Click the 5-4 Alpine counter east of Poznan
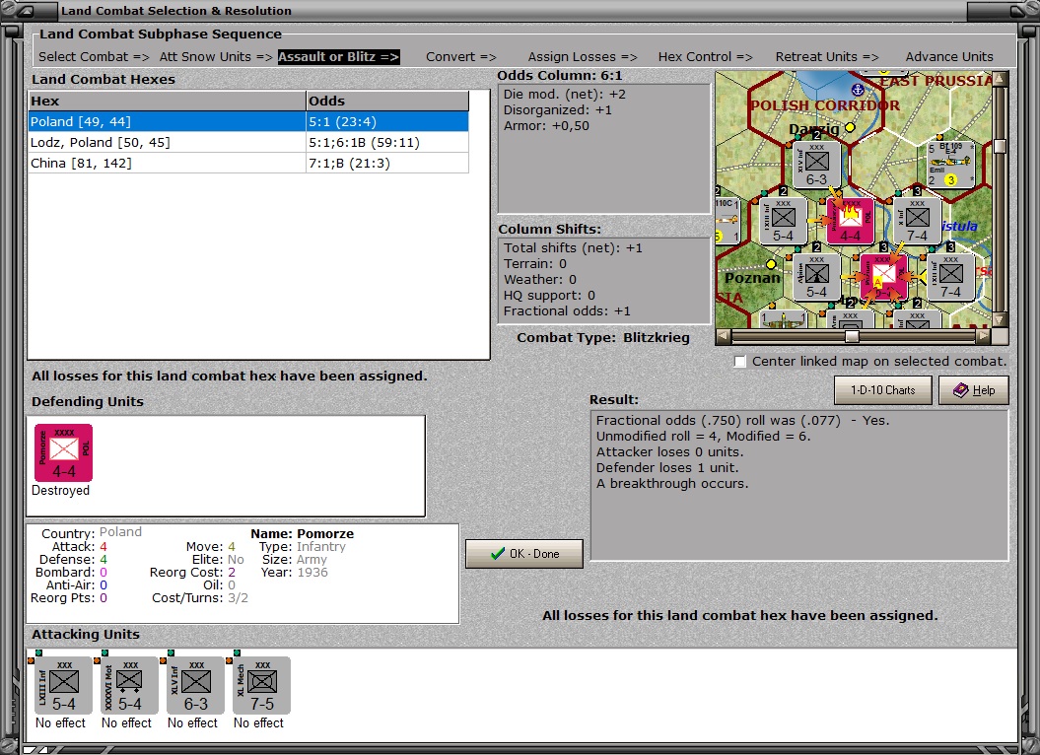This screenshot has width=1040, height=755. [x=816, y=277]
